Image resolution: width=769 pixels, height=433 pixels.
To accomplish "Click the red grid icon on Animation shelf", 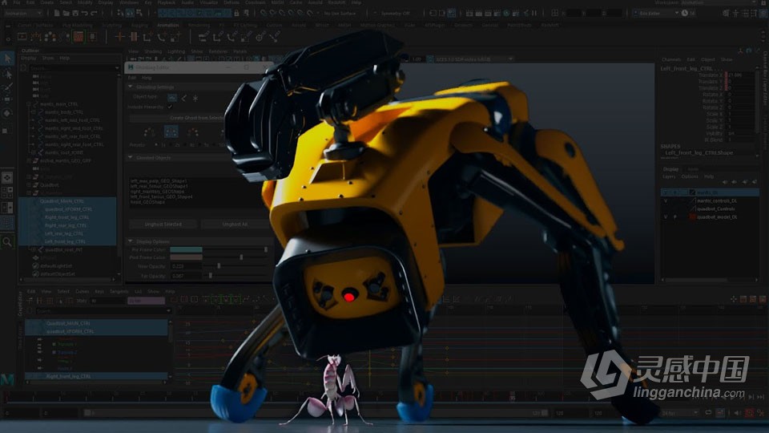I will (78, 36).
